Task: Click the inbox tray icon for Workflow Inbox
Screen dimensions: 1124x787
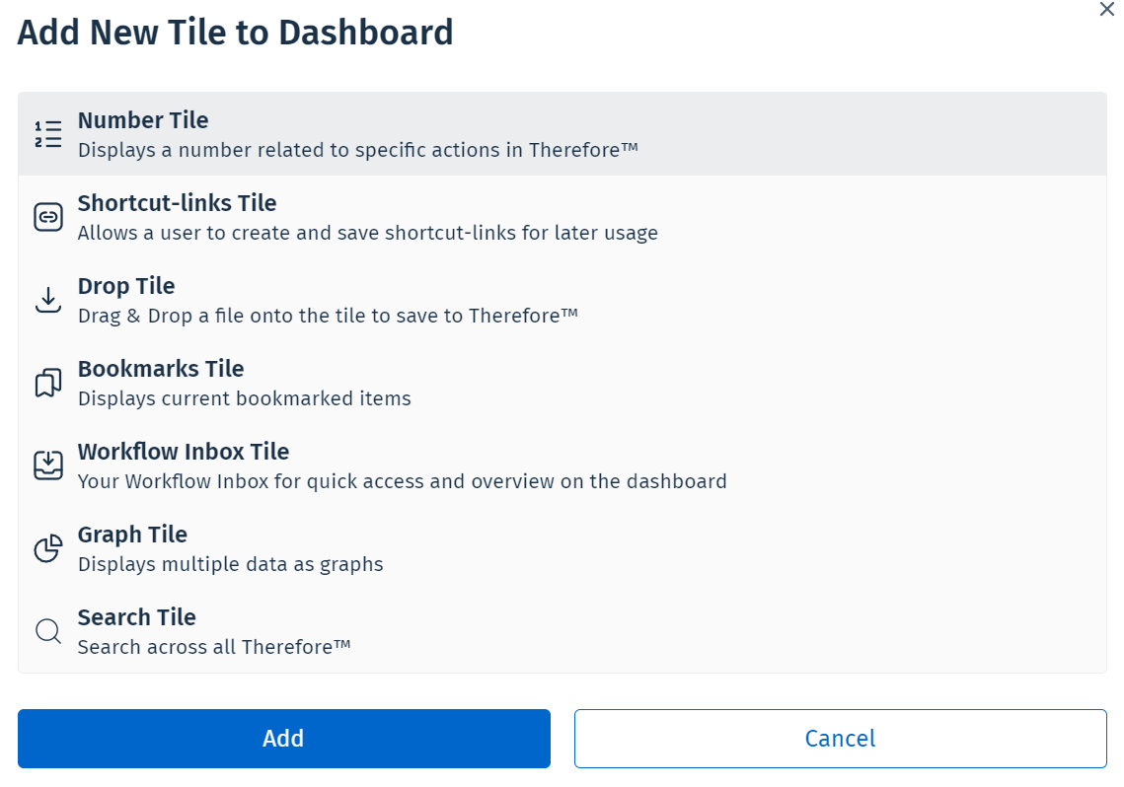Action: click(48, 465)
